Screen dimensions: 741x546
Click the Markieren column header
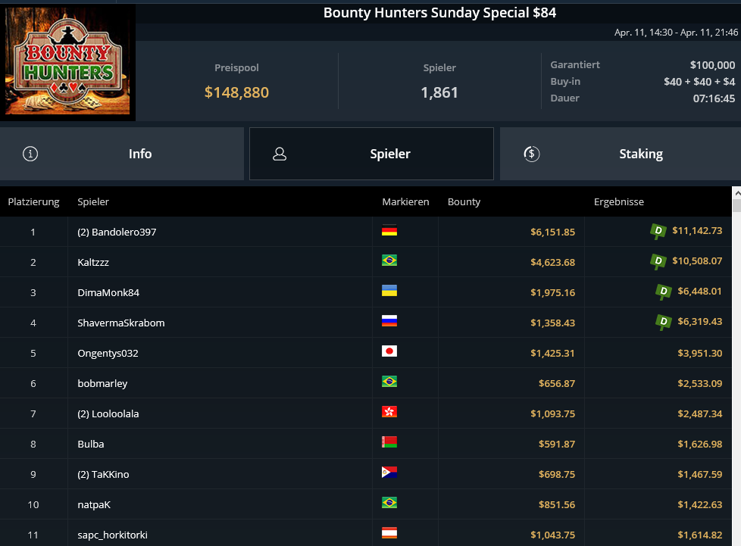[405, 201]
